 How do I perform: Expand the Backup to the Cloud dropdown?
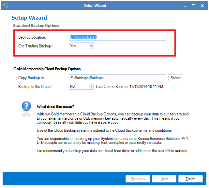pos(91,86)
